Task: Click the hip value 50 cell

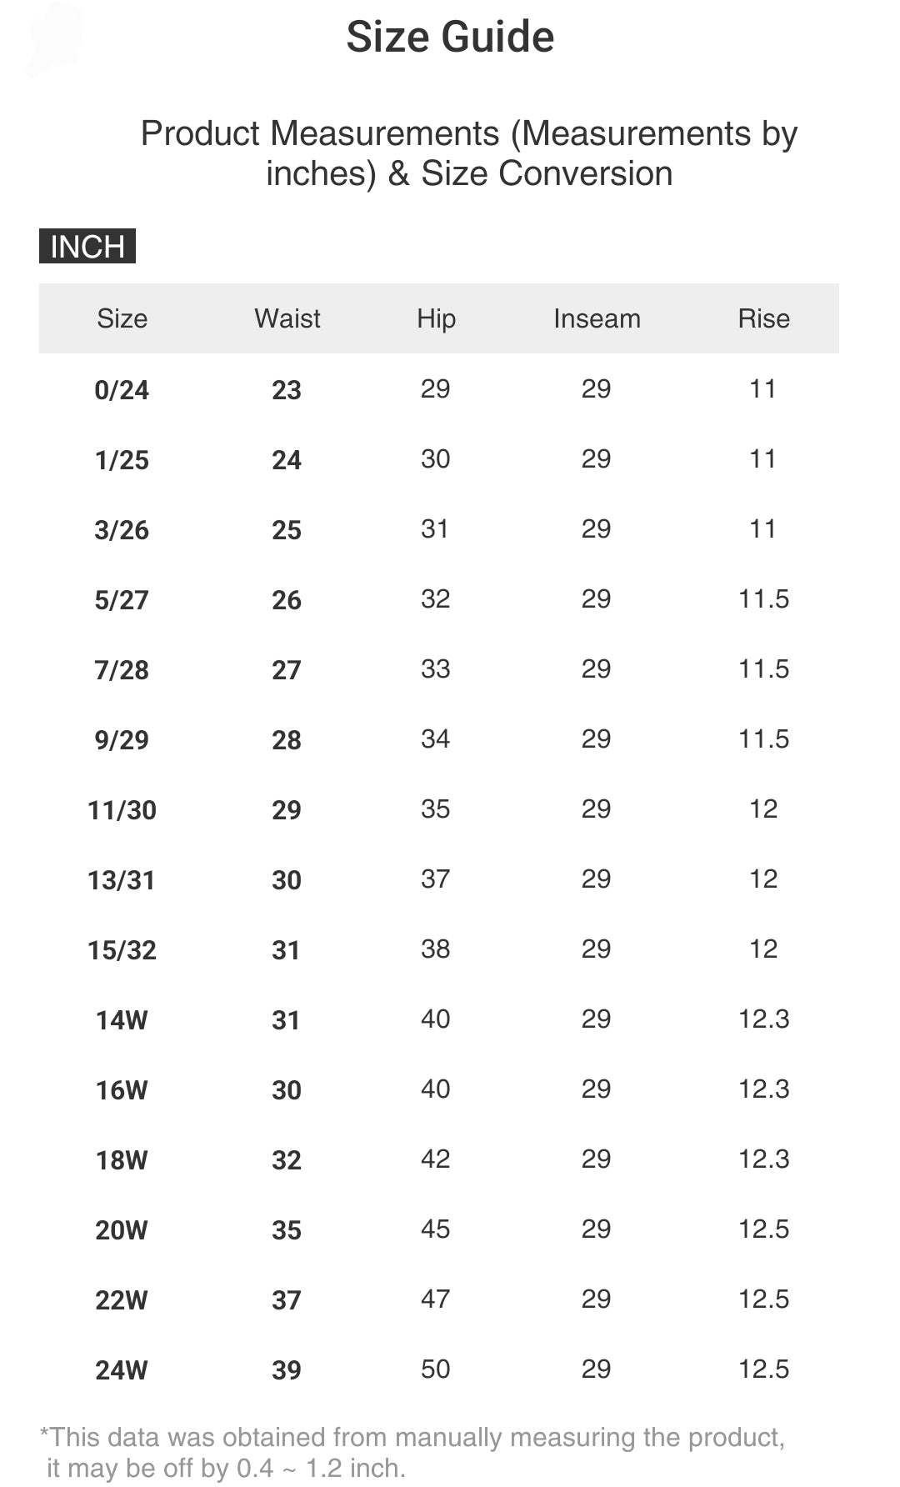Action: pyautogui.click(x=435, y=1369)
